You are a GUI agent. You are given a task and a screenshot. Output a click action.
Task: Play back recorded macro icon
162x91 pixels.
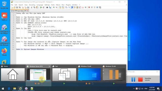(x=94, y=7)
